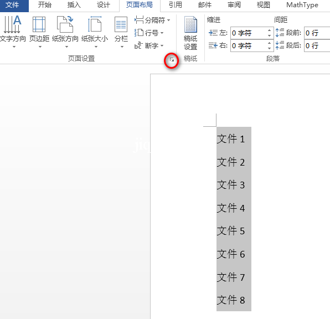330x319 pixels.
Task: Decrease right indent with down stepper
Action: tap(269, 48)
